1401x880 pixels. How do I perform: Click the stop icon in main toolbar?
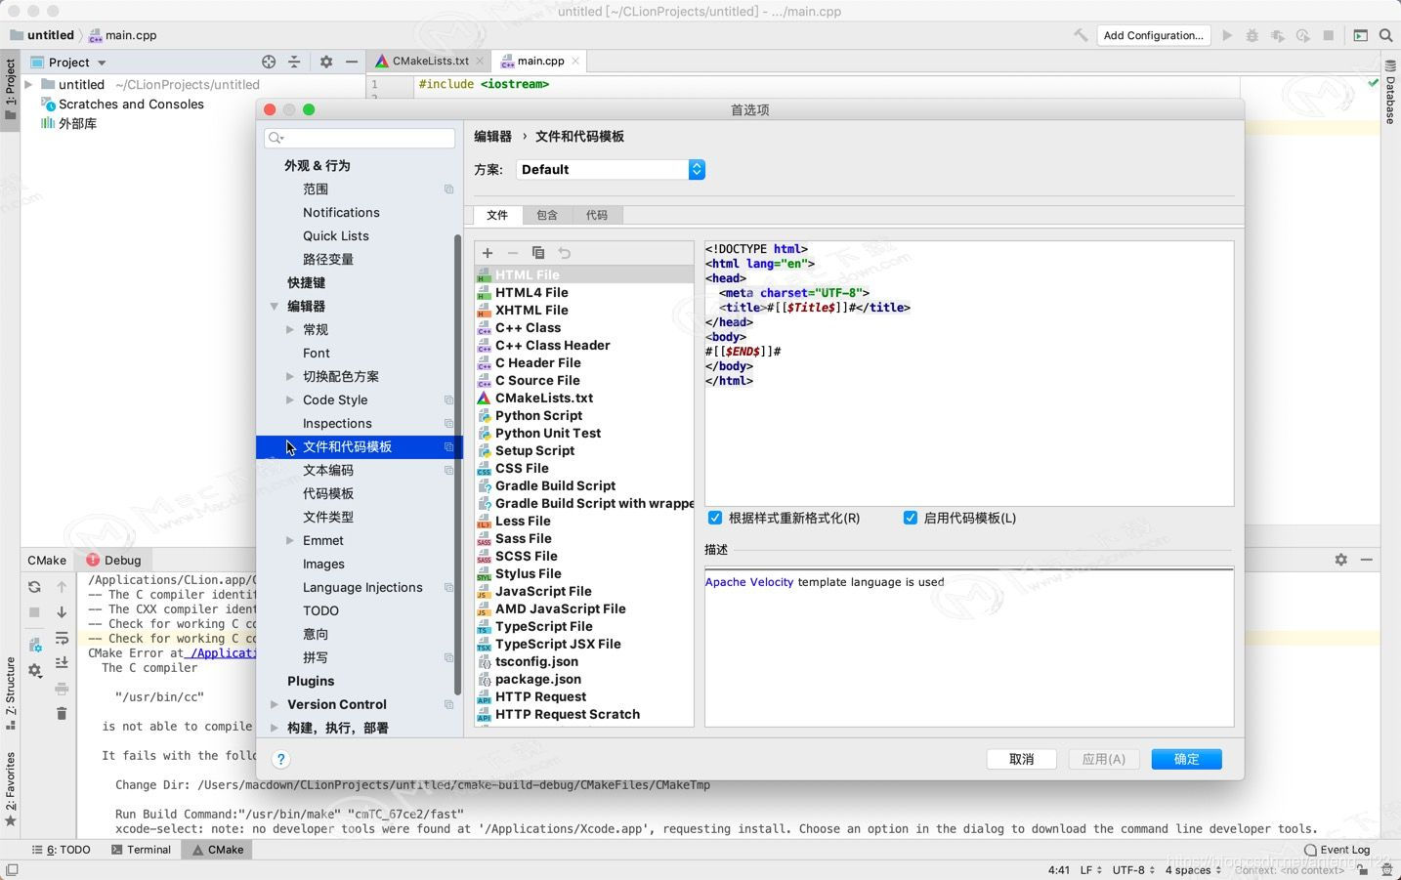1329,35
